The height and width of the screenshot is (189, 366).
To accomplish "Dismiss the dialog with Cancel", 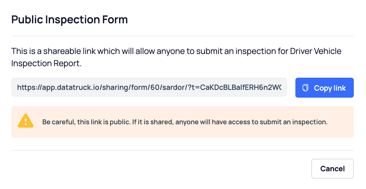I will click(332, 169).
